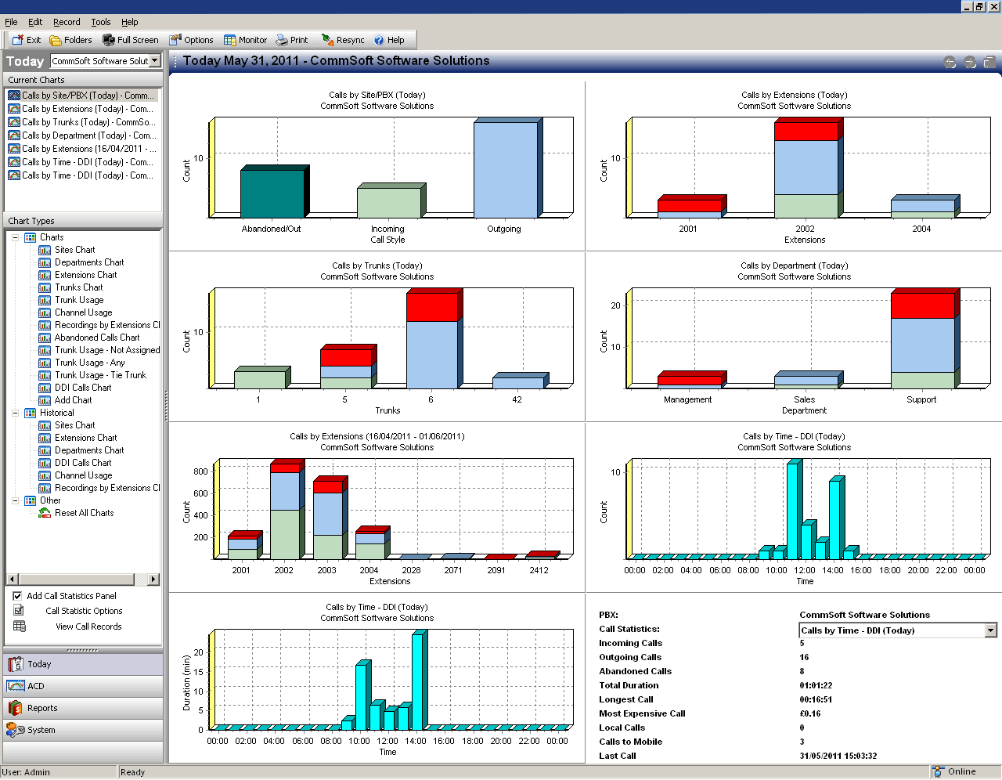This screenshot has width=1002, height=780.
Task: Click the first Calls by Time - DDI entry
Action: tap(81, 162)
